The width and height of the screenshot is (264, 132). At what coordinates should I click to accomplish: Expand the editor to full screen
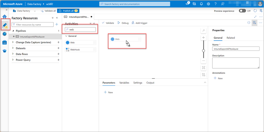256,17
